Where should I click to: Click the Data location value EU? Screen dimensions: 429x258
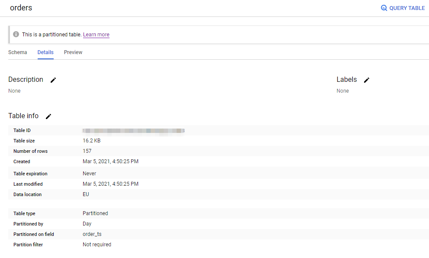click(x=86, y=194)
